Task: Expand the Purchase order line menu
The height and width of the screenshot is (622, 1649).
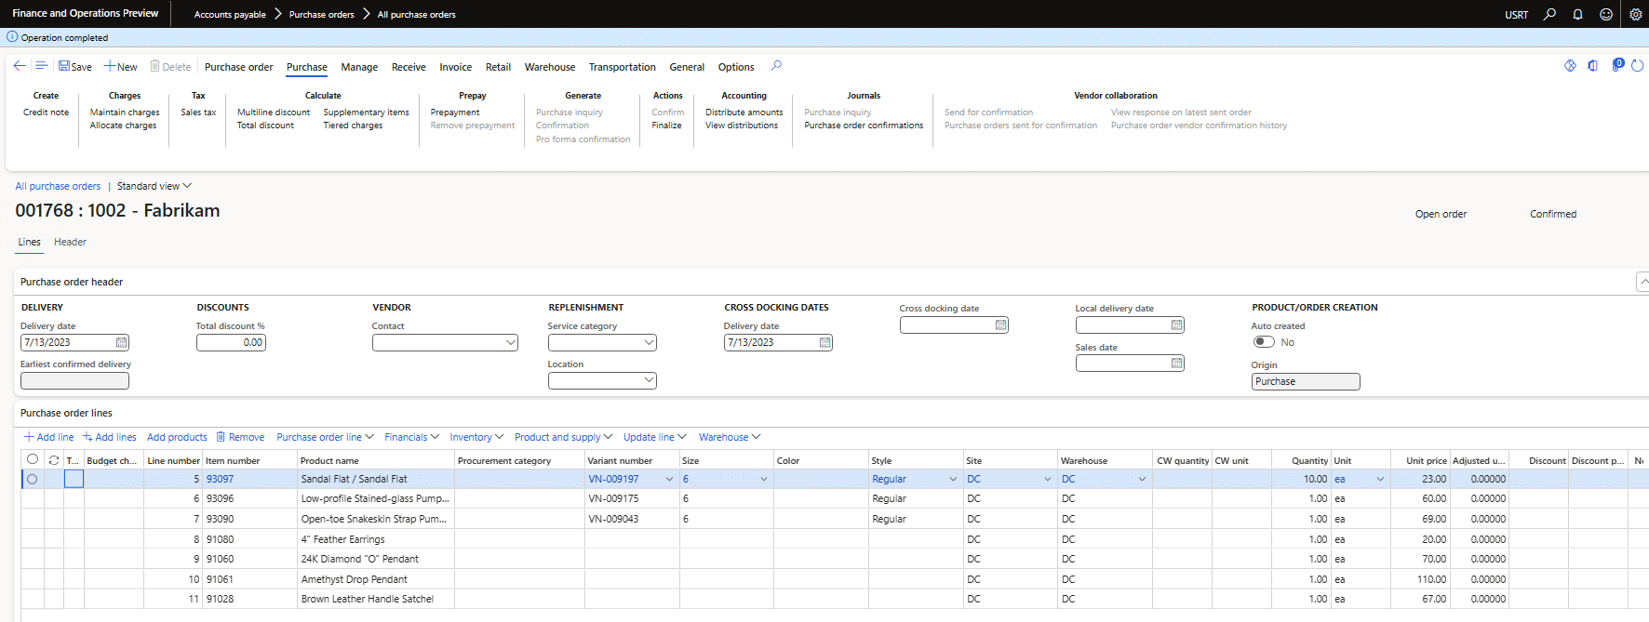Action: 325,437
